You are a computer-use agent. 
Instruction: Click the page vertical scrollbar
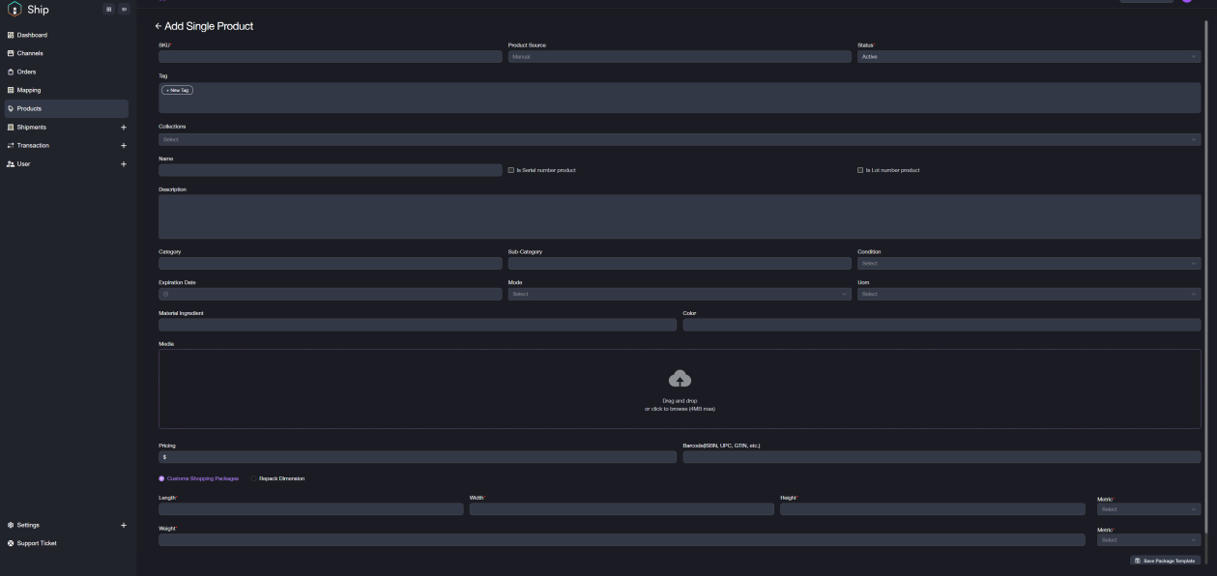click(1205, 290)
